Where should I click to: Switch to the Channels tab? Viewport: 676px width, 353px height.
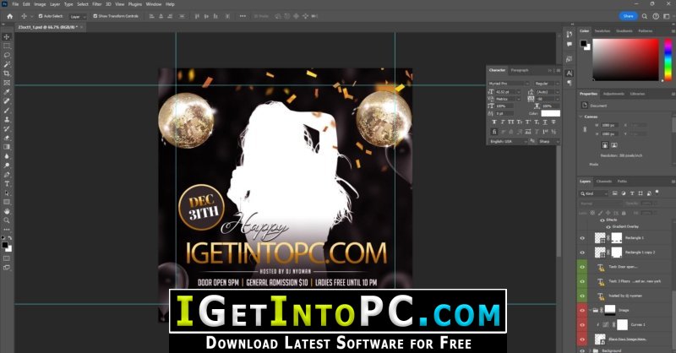tap(604, 182)
